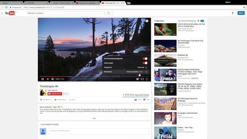
Task: Open the 4K UHD Красота природы thumbnail
Action: [165, 104]
